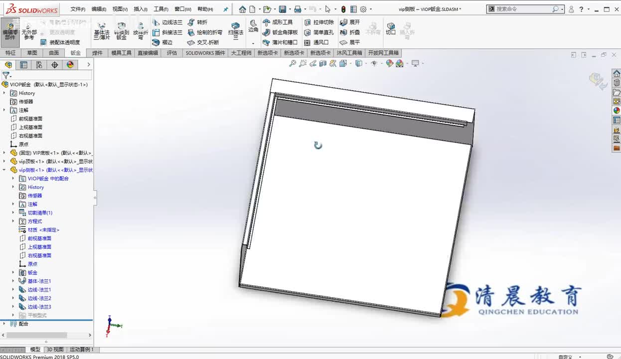Select the No External References (无外部参考) tool
Viewport: 621px width, 359px height.
(x=29, y=31)
